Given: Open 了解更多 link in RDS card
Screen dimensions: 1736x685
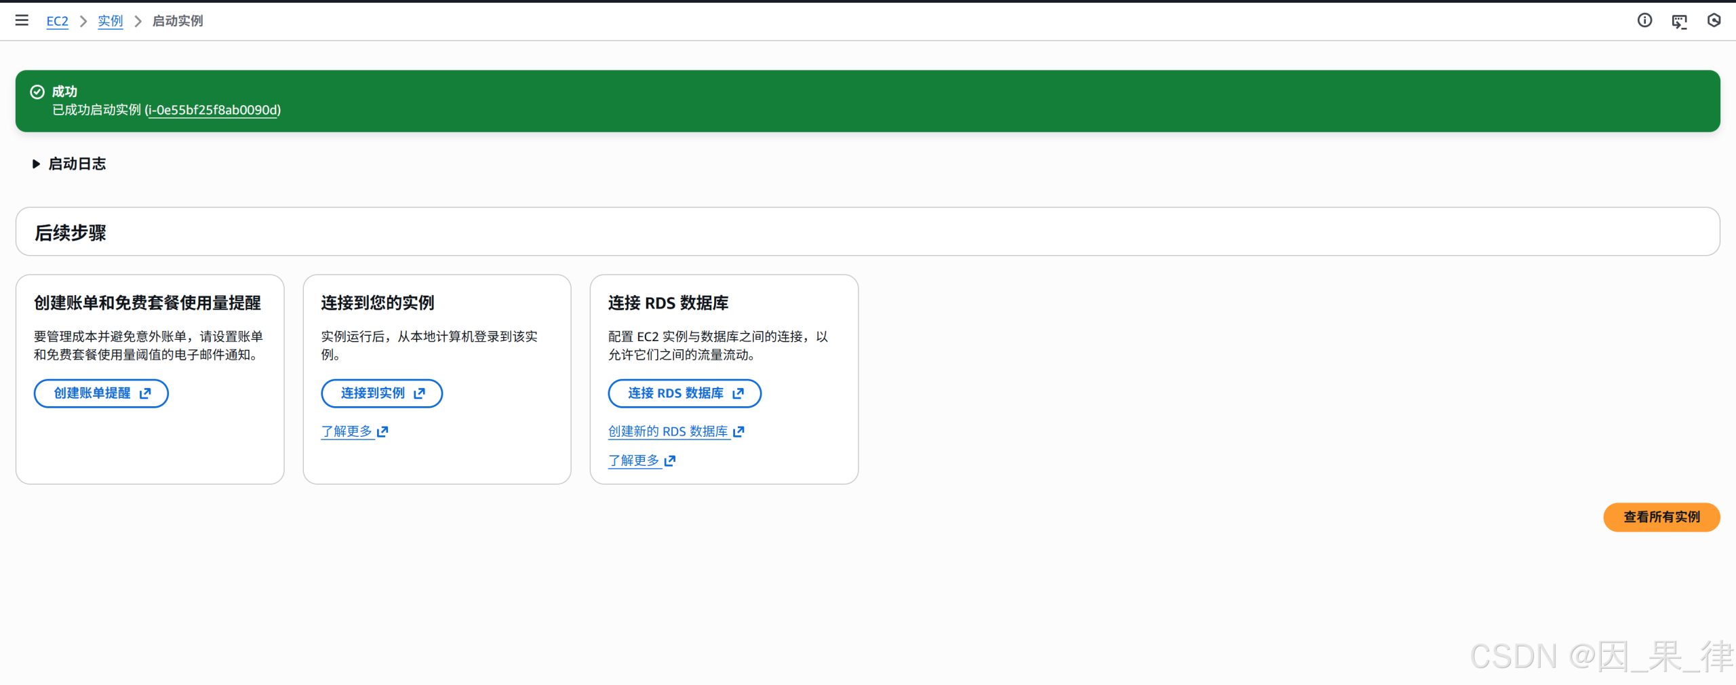Looking at the screenshot, I should point(635,461).
